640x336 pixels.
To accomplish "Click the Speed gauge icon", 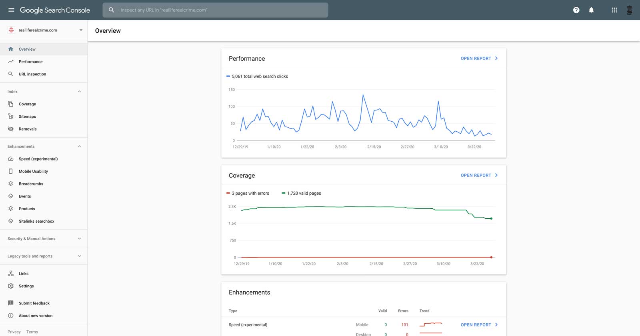I will 11,159.
